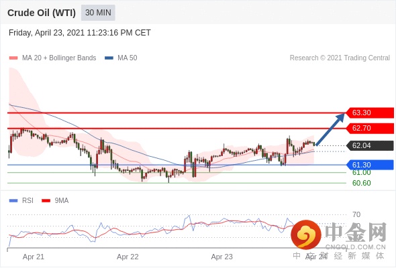
Task: Click the 9MA red legend swatch
Action: tap(46, 201)
